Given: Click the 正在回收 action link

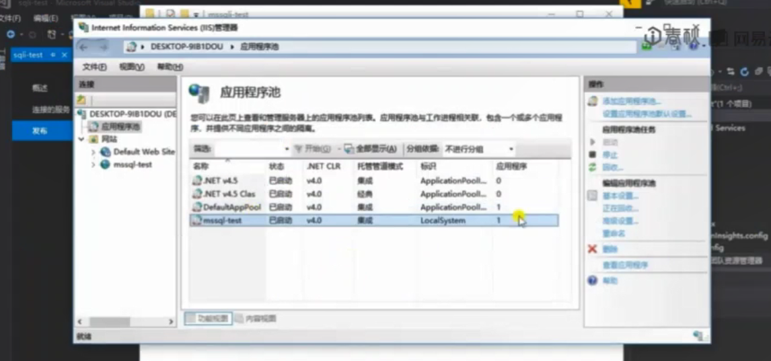Looking at the screenshot, I should pyautogui.click(x=620, y=208).
